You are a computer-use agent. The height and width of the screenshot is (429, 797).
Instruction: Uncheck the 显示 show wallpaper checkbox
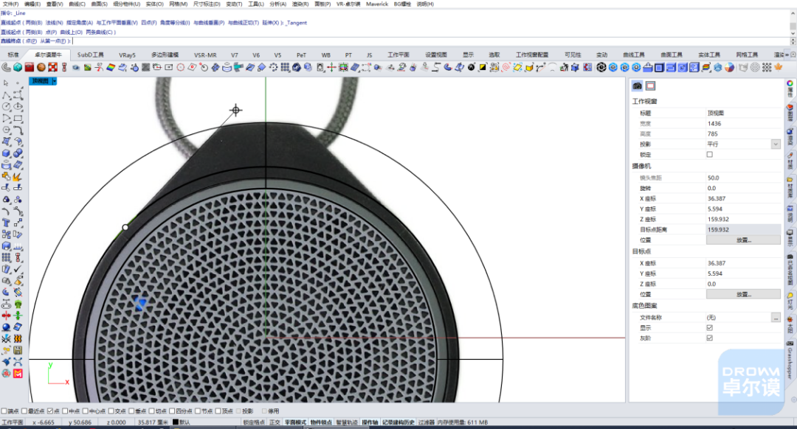(x=710, y=327)
